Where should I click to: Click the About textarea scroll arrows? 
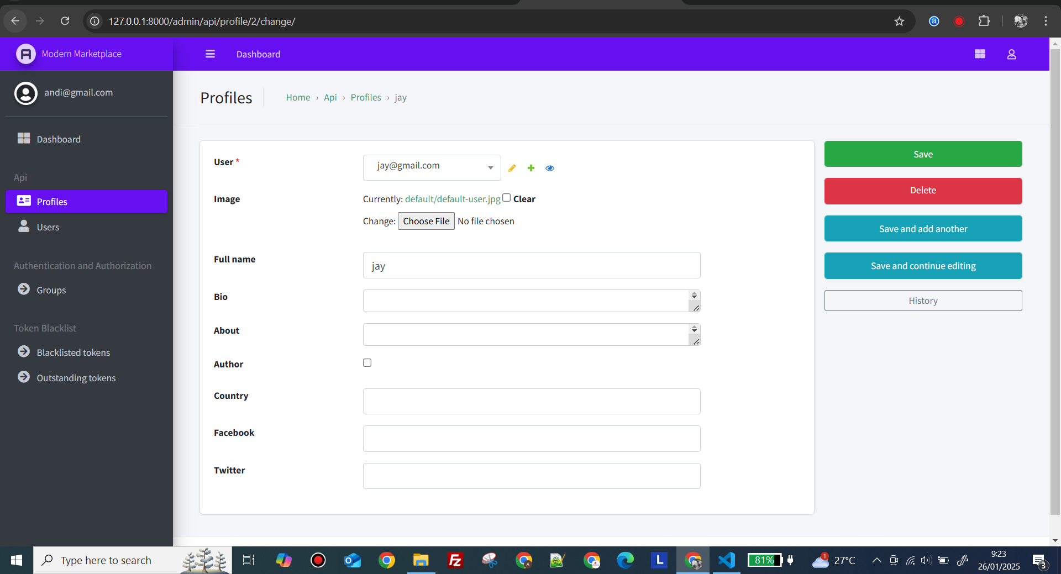pyautogui.click(x=695, y=329)
